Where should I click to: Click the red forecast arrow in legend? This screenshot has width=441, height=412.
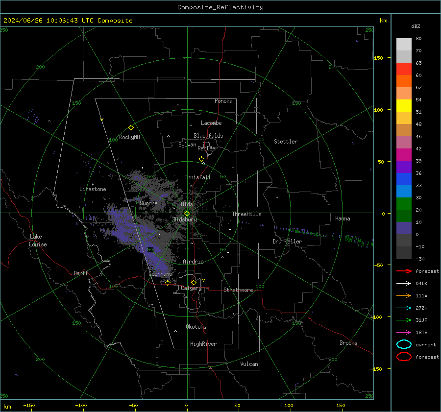pyautogui.click(x=404, y=271)
